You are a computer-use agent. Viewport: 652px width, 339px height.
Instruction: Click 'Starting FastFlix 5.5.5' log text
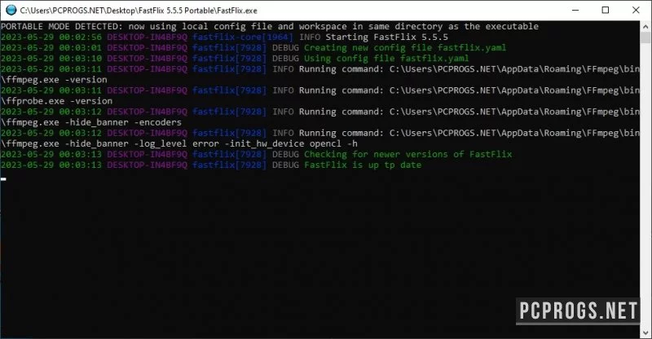pyautogui.click(x=386, y=37)
